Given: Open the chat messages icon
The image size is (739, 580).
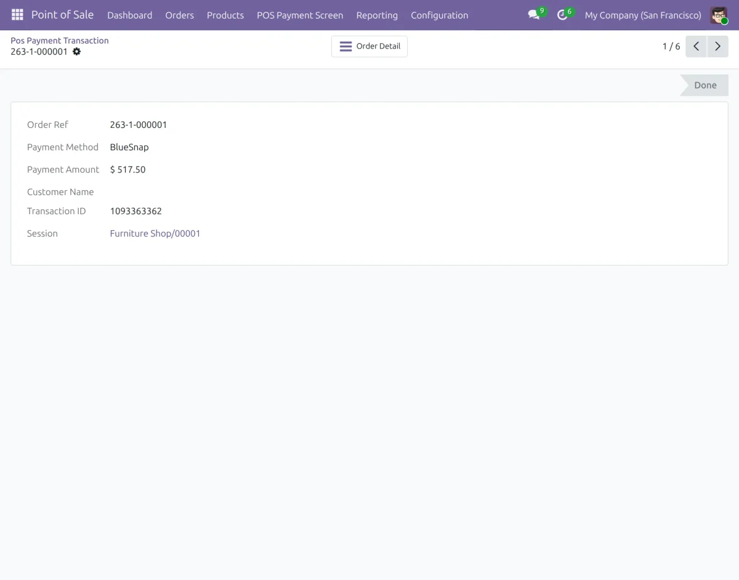Looking at the screenshot, I should coord(534,15).
